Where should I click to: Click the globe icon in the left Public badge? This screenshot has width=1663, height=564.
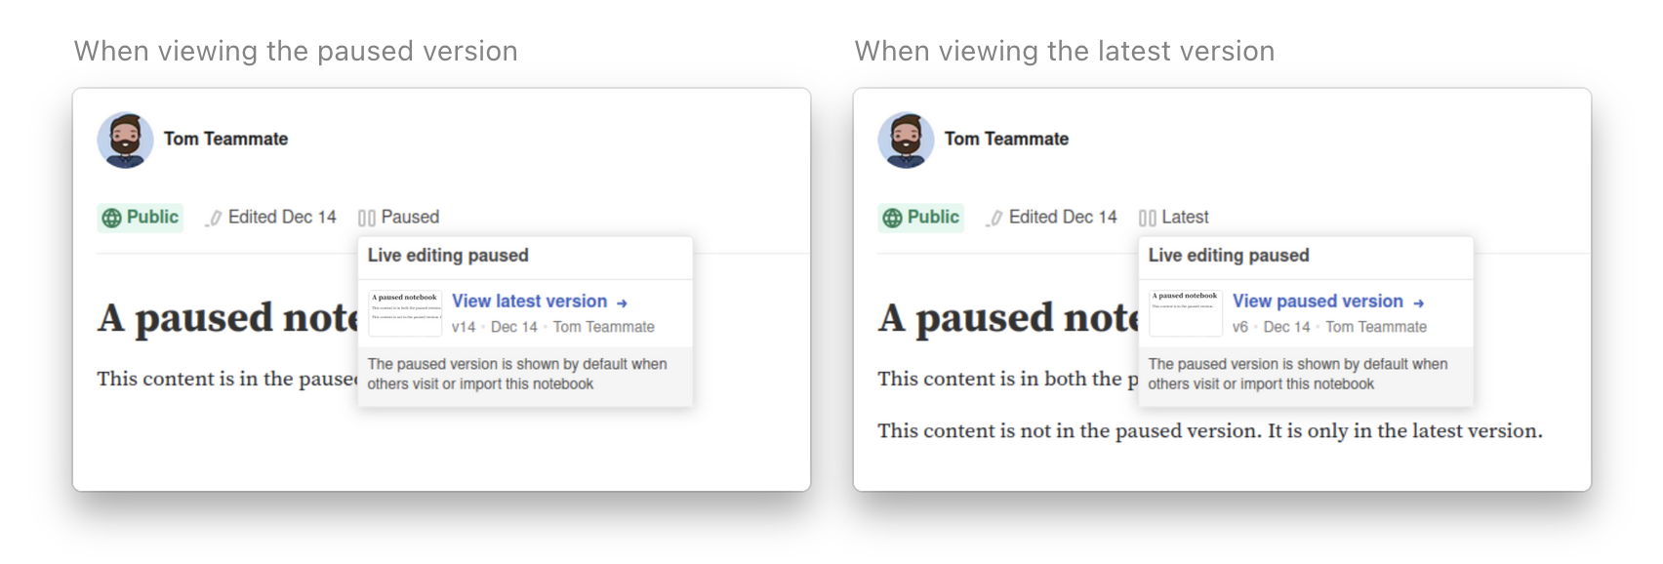point(113,218)
